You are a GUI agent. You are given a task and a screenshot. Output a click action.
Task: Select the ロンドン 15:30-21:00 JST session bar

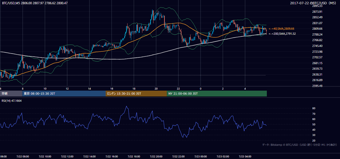136,94
